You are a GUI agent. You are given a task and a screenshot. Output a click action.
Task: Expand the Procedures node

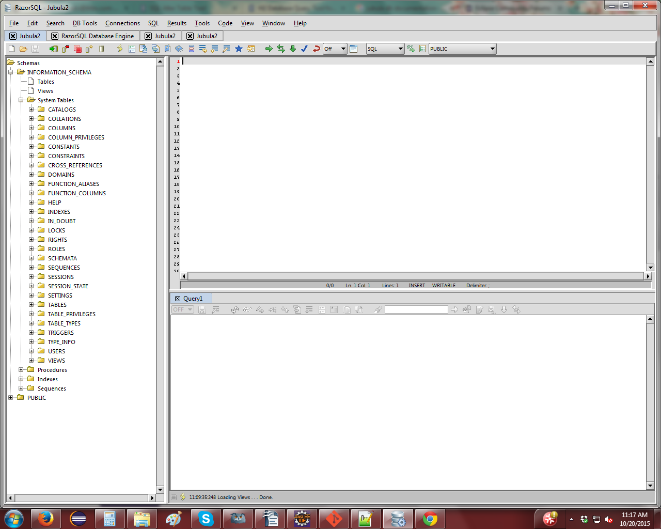[x=21, y=370]
